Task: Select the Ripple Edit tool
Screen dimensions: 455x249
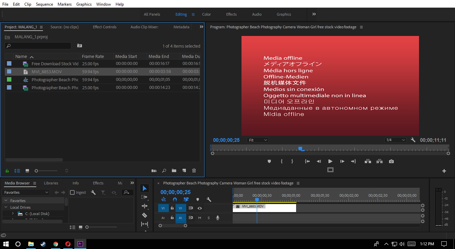Action: (145, 206)
